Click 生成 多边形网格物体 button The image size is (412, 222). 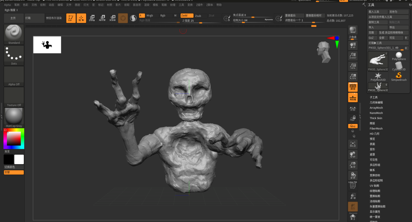[393, 33]
